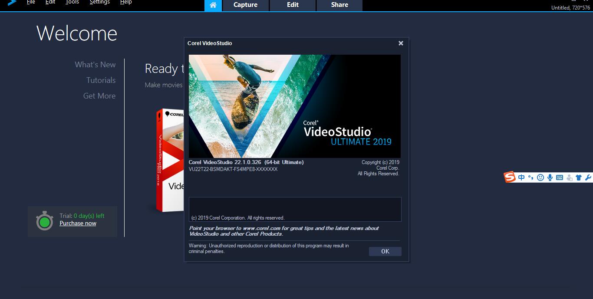593x299 pixels.
Task: Click '(c) 2019 Corel Corporation. All rights reserved.'
Action: click(x=238, y=218)
